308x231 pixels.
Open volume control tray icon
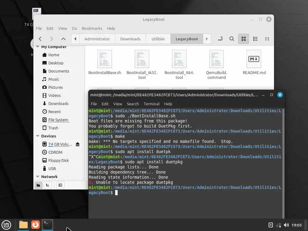(x=286, y=225)
